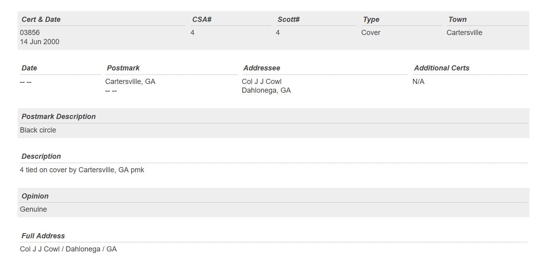Click the Type header label
Viewport: 545px width, 263px height.
click(371, 19)
